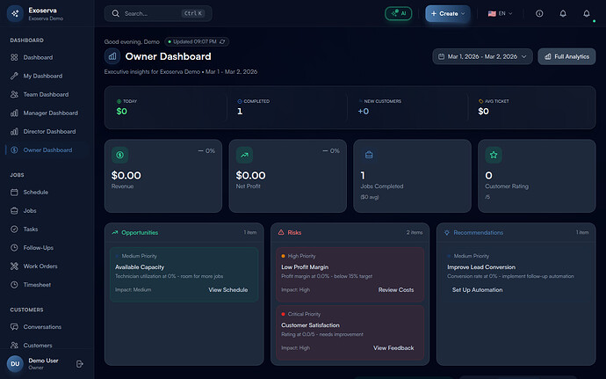Click View Schedule in Available Capacity card
Viewport: 606px width, 379px height.
[227, 289]
